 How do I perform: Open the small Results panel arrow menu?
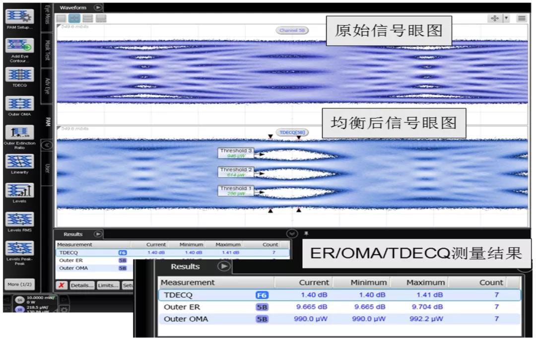98,234
